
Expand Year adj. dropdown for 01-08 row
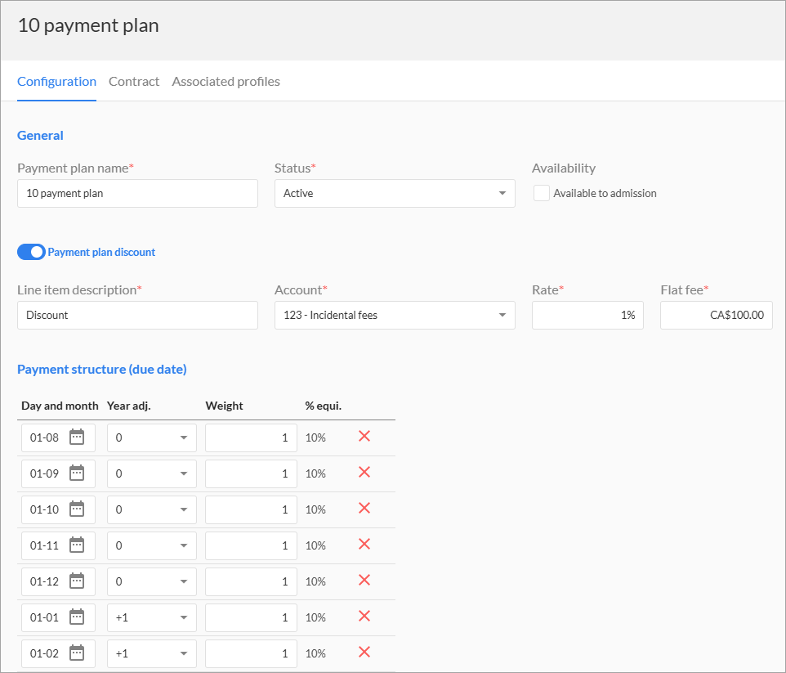[x=151, y=437]
